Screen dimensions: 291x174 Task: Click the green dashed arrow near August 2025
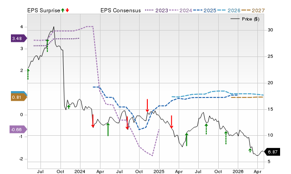206,129
